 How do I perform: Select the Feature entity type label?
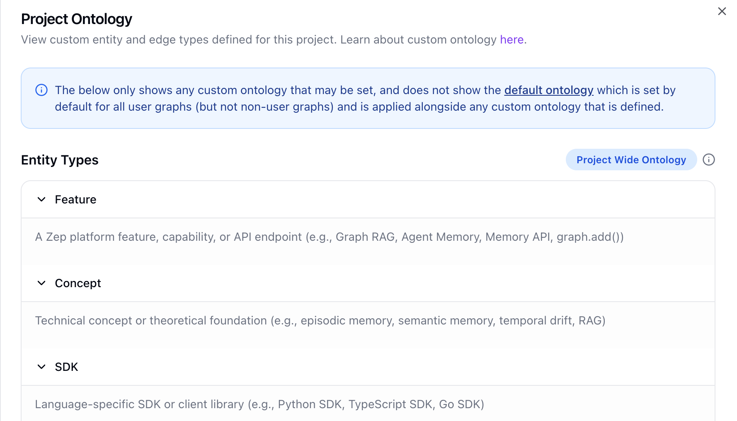tap(75, 200)
